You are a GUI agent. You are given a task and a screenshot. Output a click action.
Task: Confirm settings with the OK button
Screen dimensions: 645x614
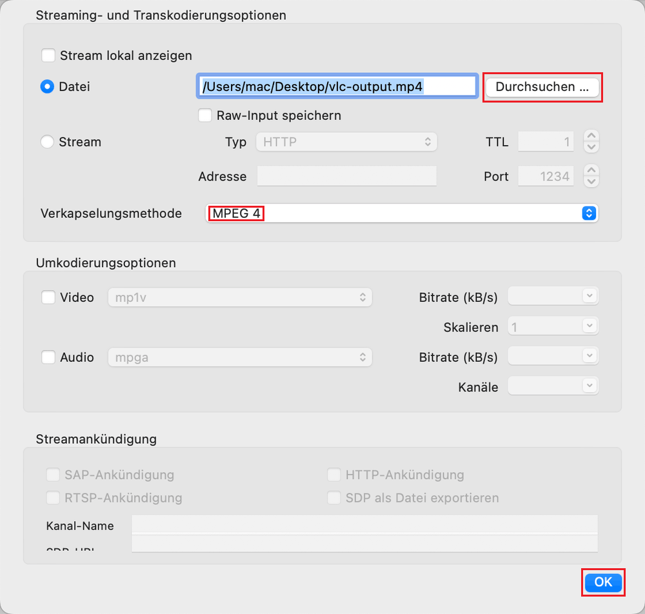(602, 582)
